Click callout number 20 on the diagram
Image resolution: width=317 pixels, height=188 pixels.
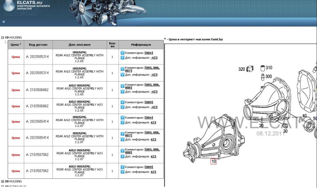click(x=261, y=126)
